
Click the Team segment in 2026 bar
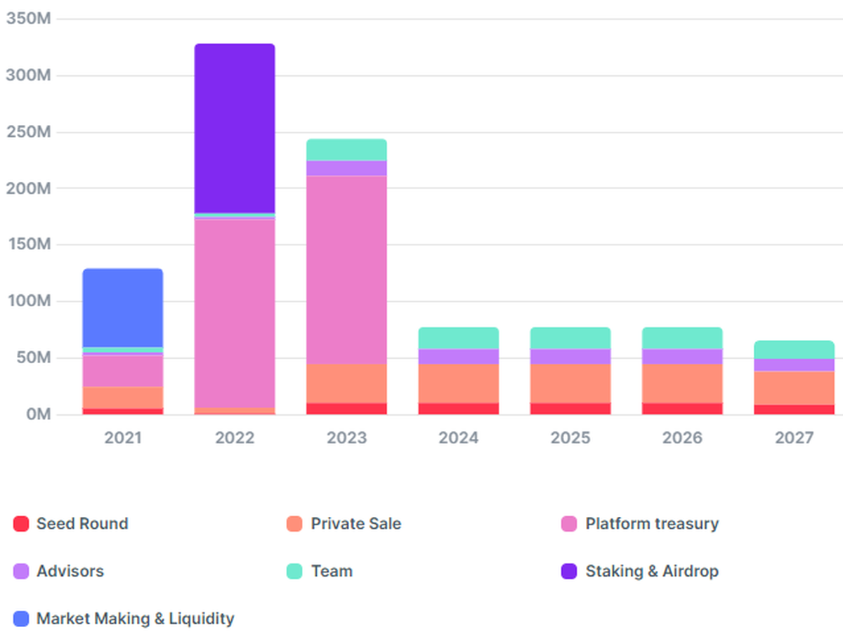[681, 338]
